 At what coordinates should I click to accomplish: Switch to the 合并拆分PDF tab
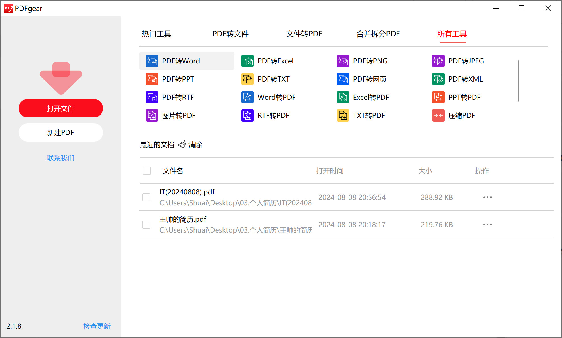378,34
